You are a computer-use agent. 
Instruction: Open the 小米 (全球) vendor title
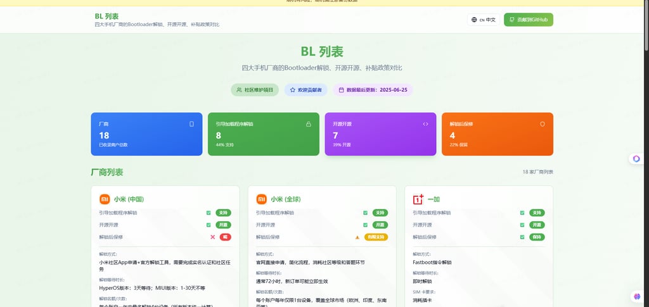(286, 199)
